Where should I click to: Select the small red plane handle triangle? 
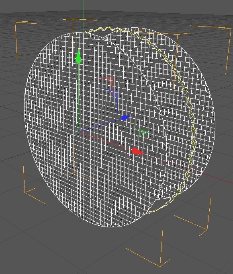point(110,80)
